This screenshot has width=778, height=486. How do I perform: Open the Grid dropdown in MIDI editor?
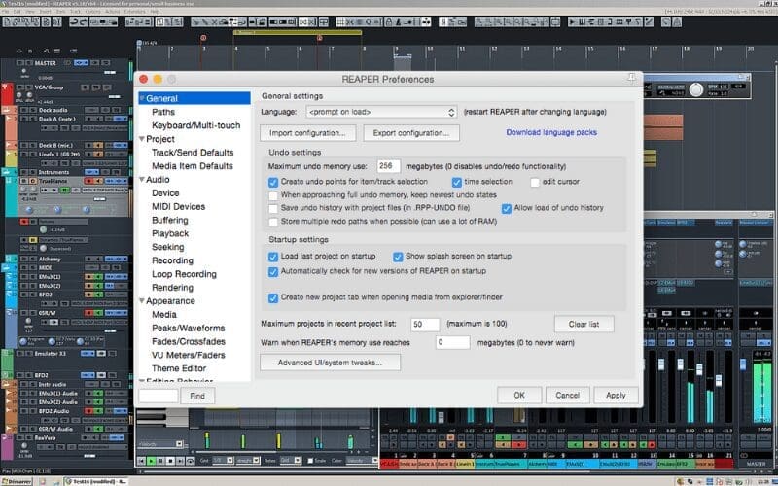(x=223, y=460)
